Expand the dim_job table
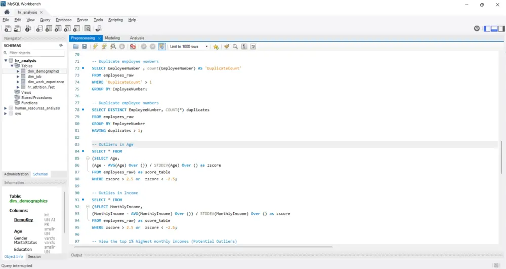This screenshot has width=506, height=269. [18, 76]
